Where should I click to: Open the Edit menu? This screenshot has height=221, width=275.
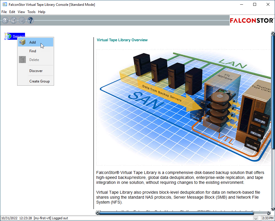pyautogui.click(x=12, y=12)
